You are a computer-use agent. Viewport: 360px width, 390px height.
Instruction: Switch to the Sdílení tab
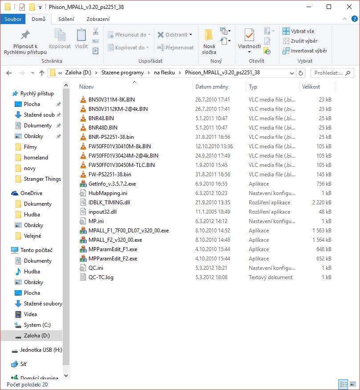(66, 19)
